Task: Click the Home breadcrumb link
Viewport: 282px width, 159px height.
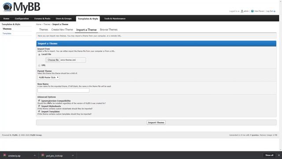Action: pyautogui.click(x=38, y=24)
